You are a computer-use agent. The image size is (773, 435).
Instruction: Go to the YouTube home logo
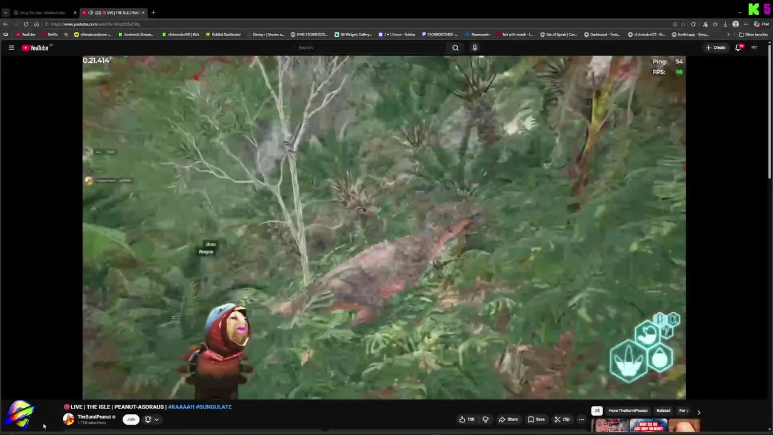pos(36,48)
